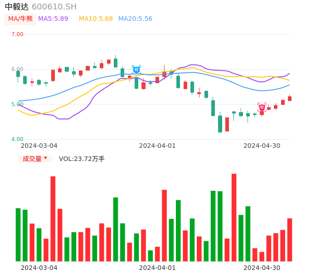311x274 pixels.
Task: Click the 7.00 price axis label
Action: [x=17, y=34]
